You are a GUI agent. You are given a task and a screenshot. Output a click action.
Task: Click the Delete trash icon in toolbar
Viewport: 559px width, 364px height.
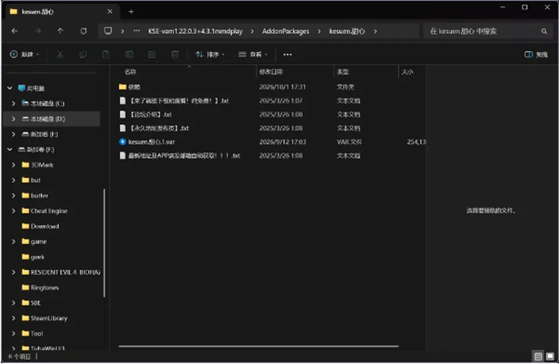coord(175,54)
